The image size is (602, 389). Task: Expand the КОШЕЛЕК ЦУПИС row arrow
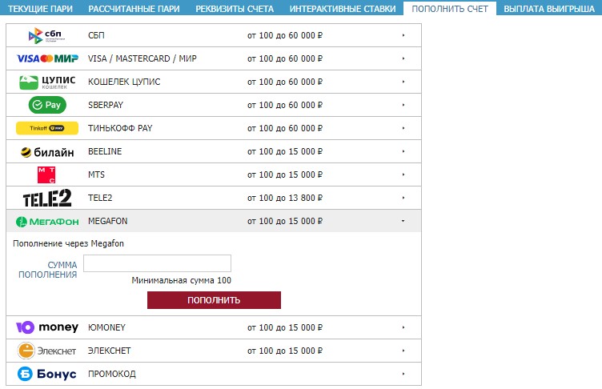point(403,82)
